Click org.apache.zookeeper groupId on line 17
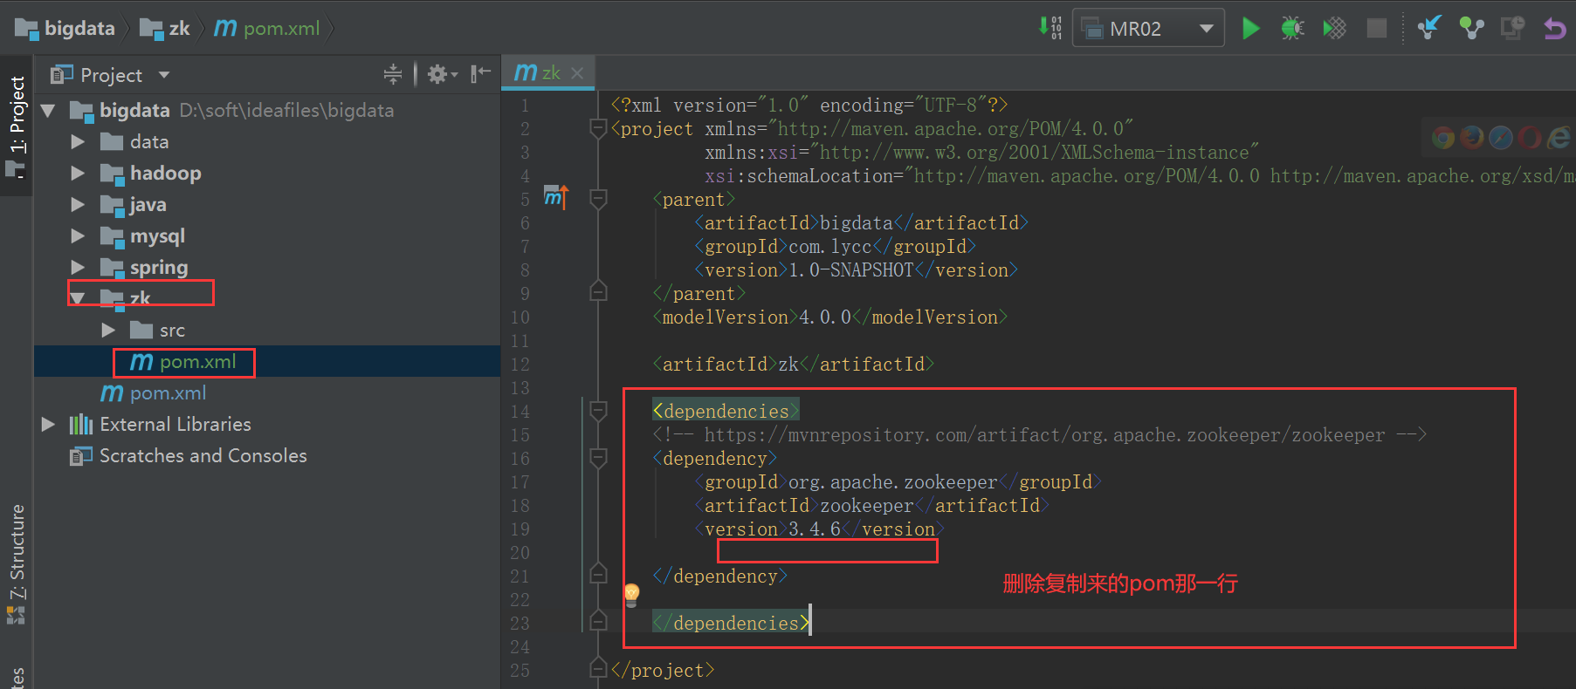Screen dimensions: 1576x689 pyautogui.click(x=893, y=482)
